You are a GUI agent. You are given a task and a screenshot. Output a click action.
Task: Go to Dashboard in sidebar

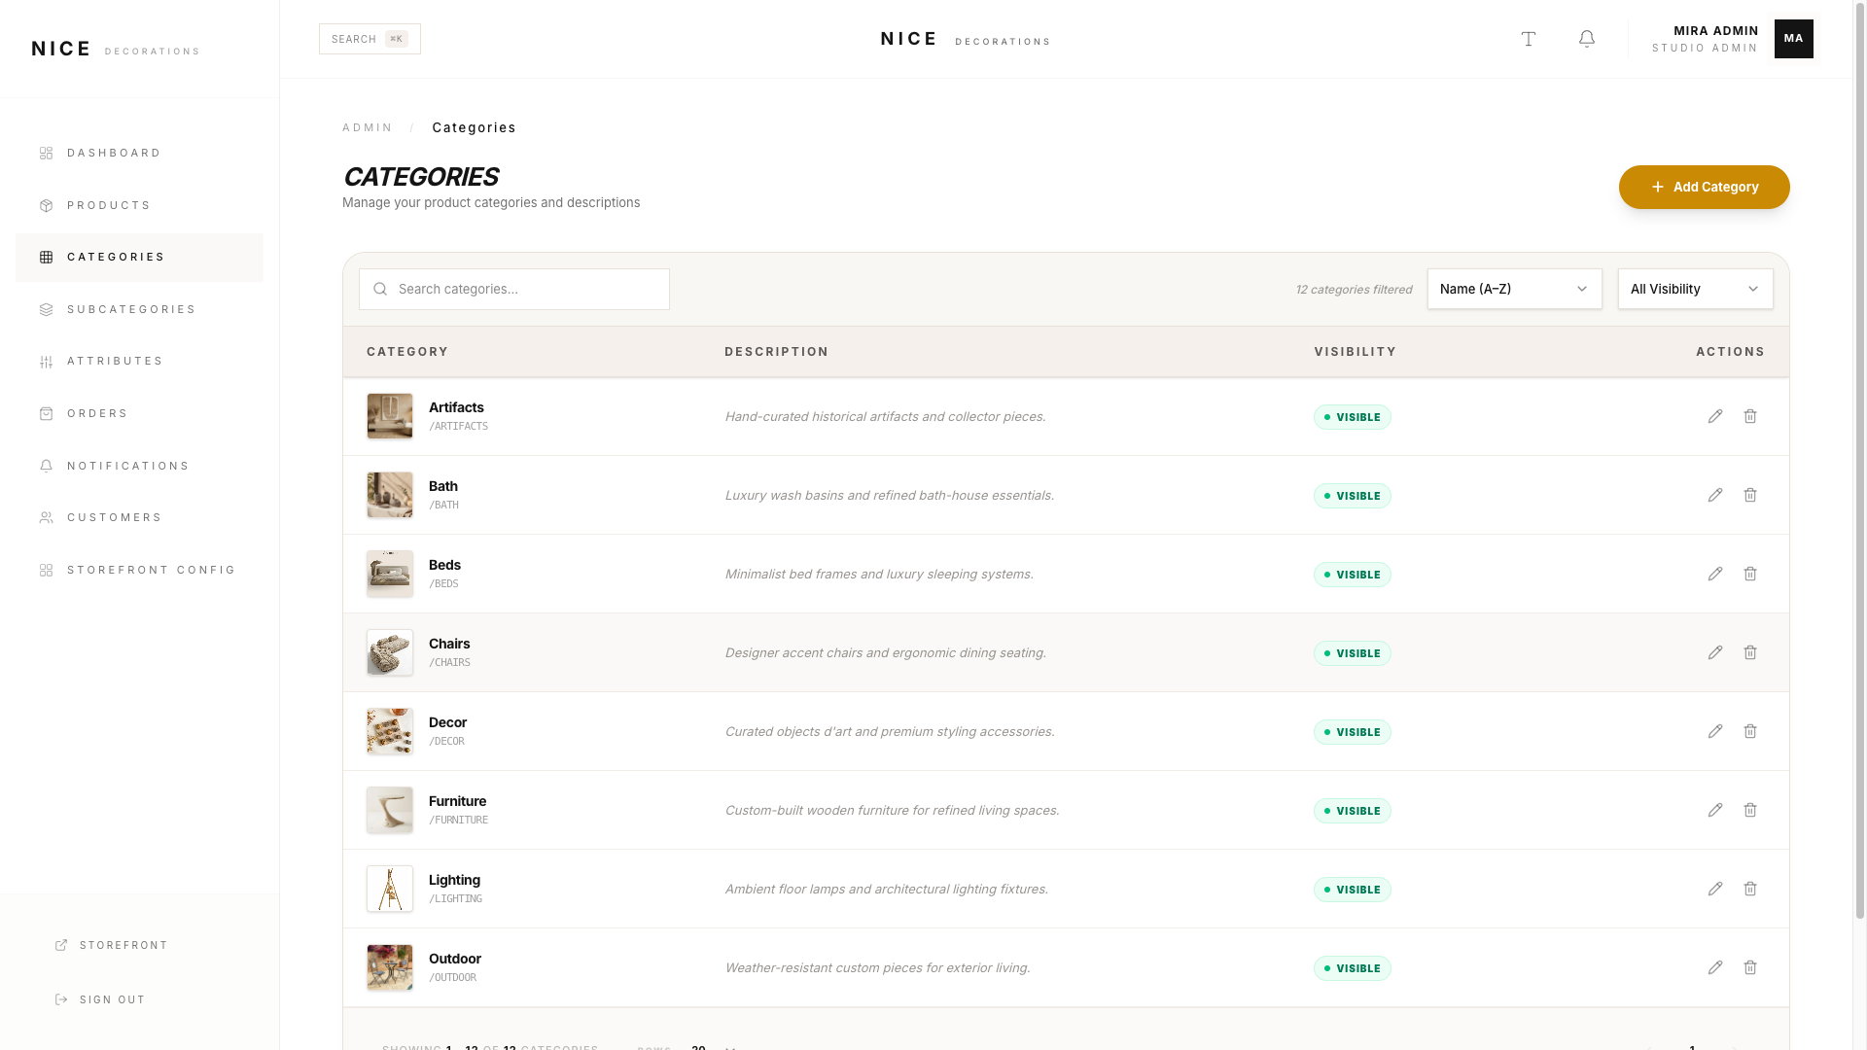(139, 153)
